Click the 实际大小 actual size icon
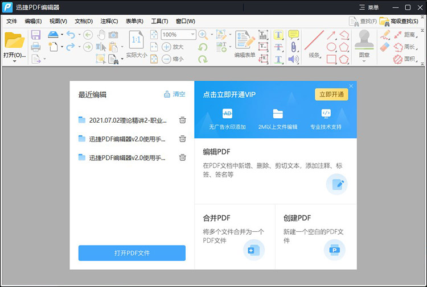Viewport: 427px width, 287px height. 136,44
